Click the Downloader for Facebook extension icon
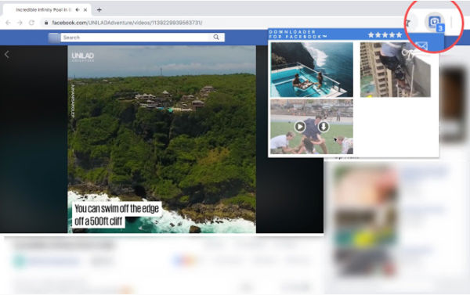This screenshot has width=470, height=295. [x=435, y=22]
